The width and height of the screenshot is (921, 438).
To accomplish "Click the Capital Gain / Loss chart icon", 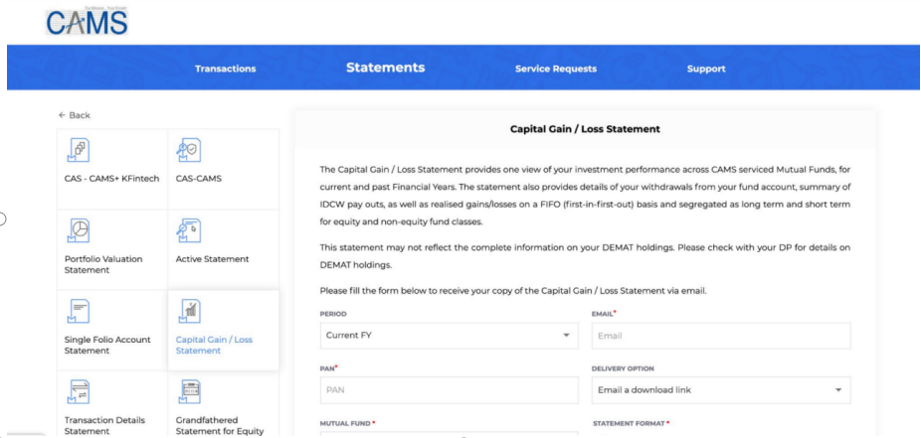I will pos(189,311).
